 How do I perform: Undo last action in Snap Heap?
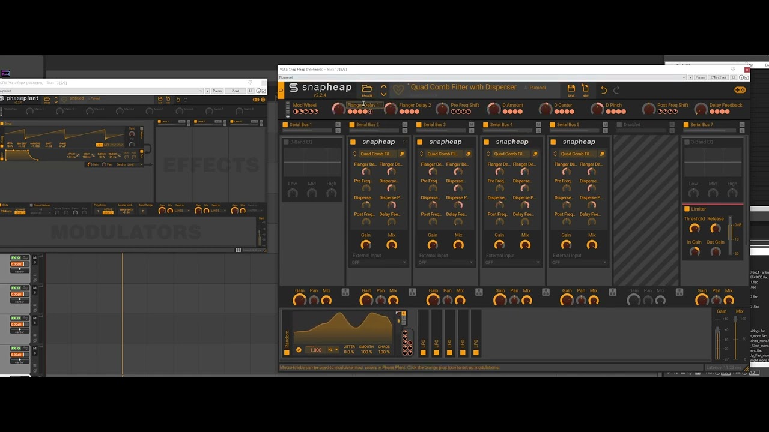pos(604,89)
